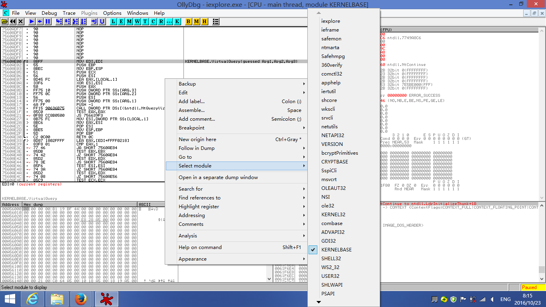
Task: Expand the Search for submenu
Action: [x=237, y=189]
